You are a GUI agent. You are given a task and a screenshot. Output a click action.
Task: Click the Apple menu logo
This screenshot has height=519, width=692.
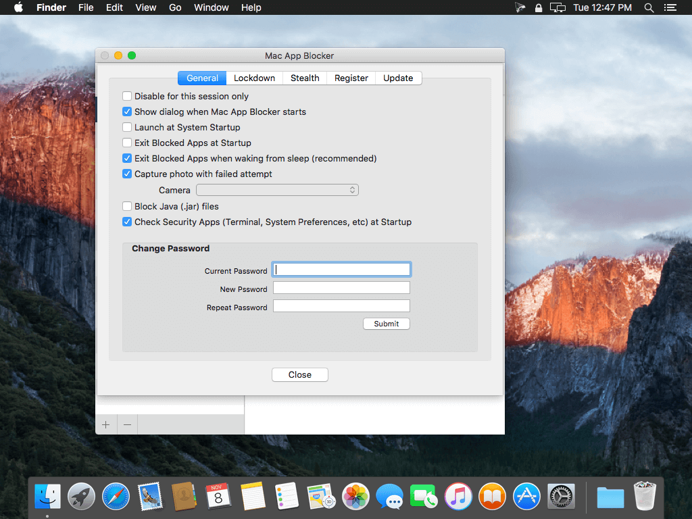tap(18, 7)
